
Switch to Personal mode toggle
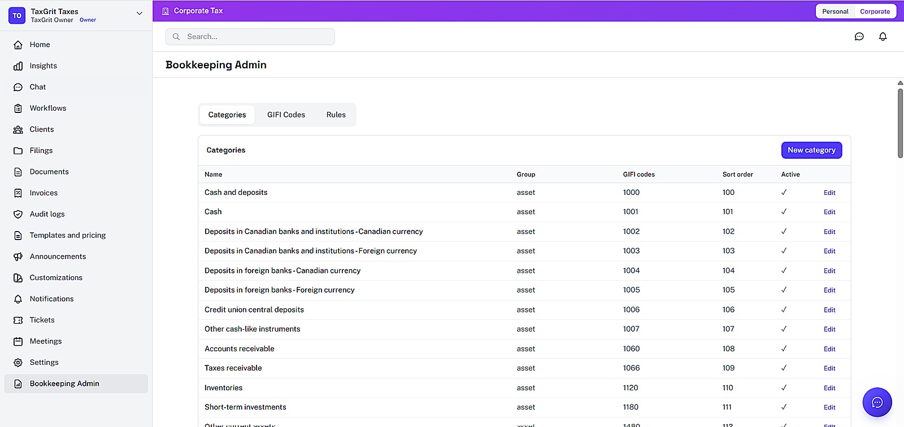click(835, 11)
